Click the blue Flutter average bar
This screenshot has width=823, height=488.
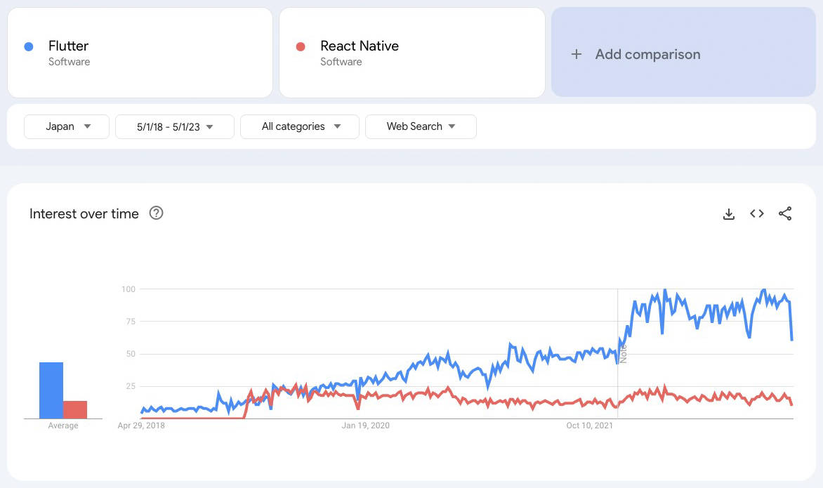click(x=51, y=390)
